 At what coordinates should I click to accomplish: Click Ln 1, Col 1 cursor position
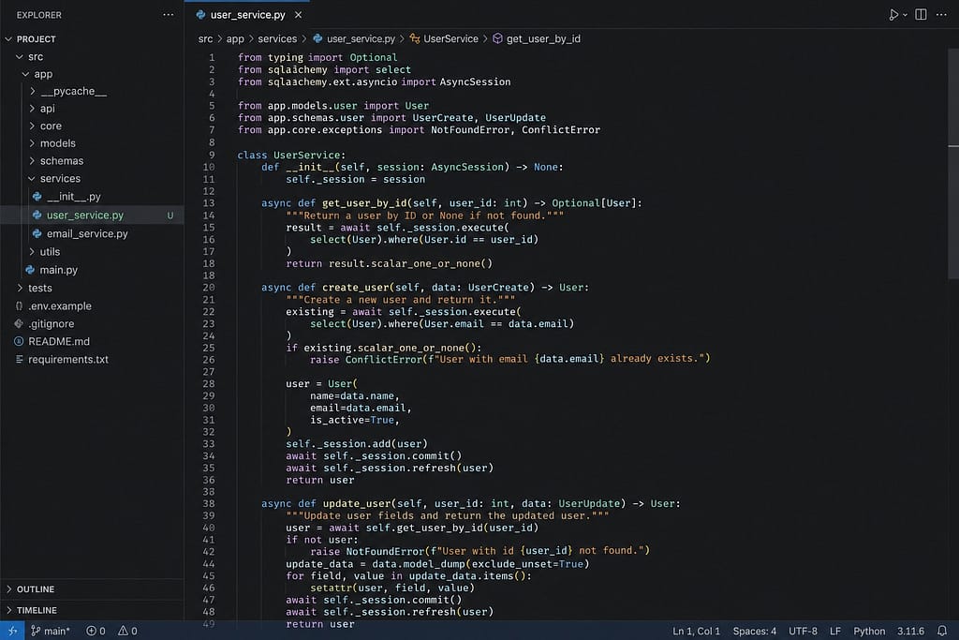(x=696, y=631)
